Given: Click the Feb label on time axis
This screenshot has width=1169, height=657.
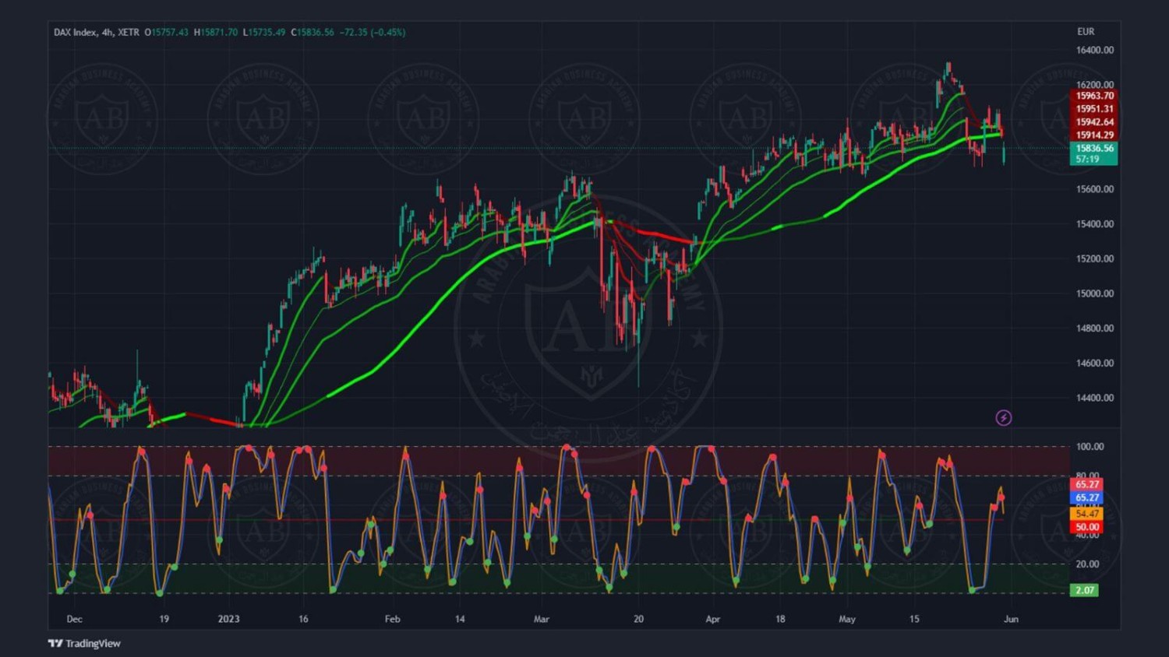Looking at the screenshot, I should click(x=392, y=620).
